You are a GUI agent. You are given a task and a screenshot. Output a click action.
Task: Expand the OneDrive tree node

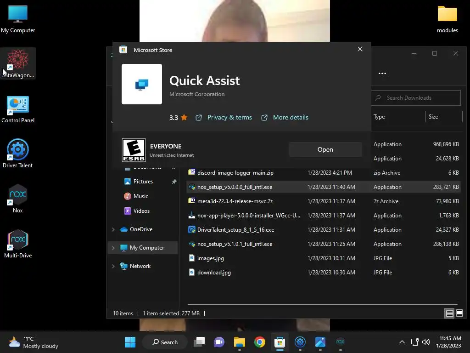[113, 229]
